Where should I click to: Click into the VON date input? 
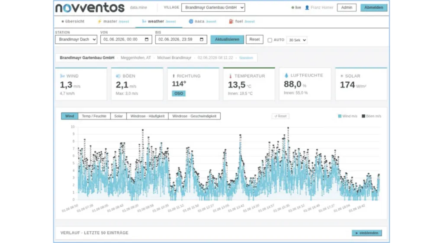126,39
